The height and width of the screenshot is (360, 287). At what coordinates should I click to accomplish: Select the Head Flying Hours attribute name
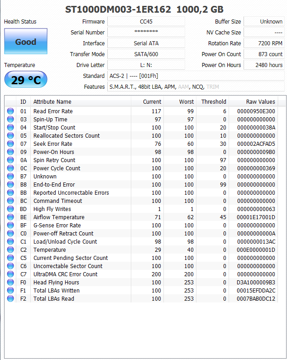click(x=56, y=282)
